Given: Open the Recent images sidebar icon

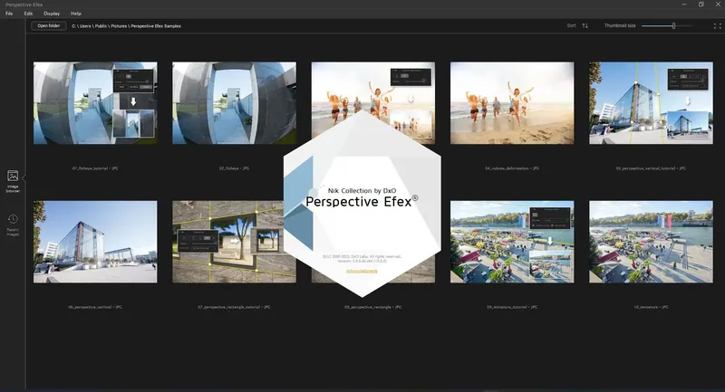Looking at the screenshot, I should pyautogui.click(x=13, y=225).
